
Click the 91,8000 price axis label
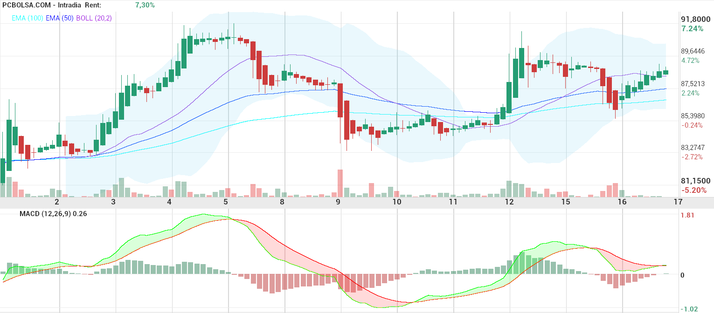[x=695, y=20]
